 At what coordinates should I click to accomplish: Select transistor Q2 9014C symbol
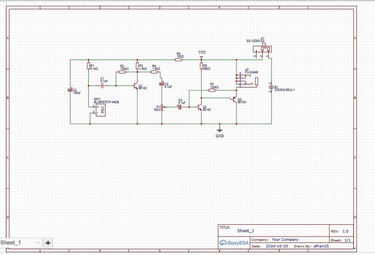point(200,107)
